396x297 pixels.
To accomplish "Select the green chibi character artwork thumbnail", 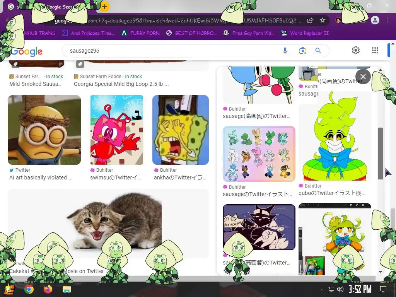I will [335, 239].
